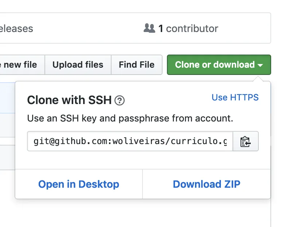285x227 pixels.
Task: Click the Clone or download caret arrow
Action: [x=260, y=65]
